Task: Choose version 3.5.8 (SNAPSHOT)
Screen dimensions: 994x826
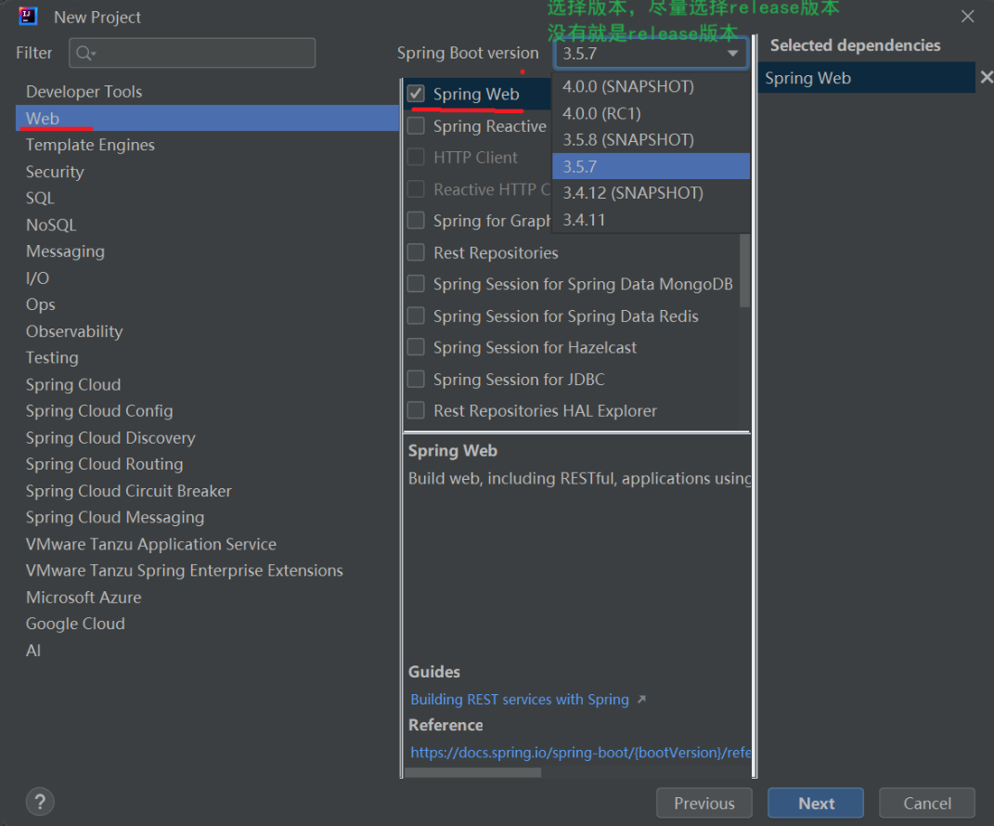Action: click(x=651, y=139)
